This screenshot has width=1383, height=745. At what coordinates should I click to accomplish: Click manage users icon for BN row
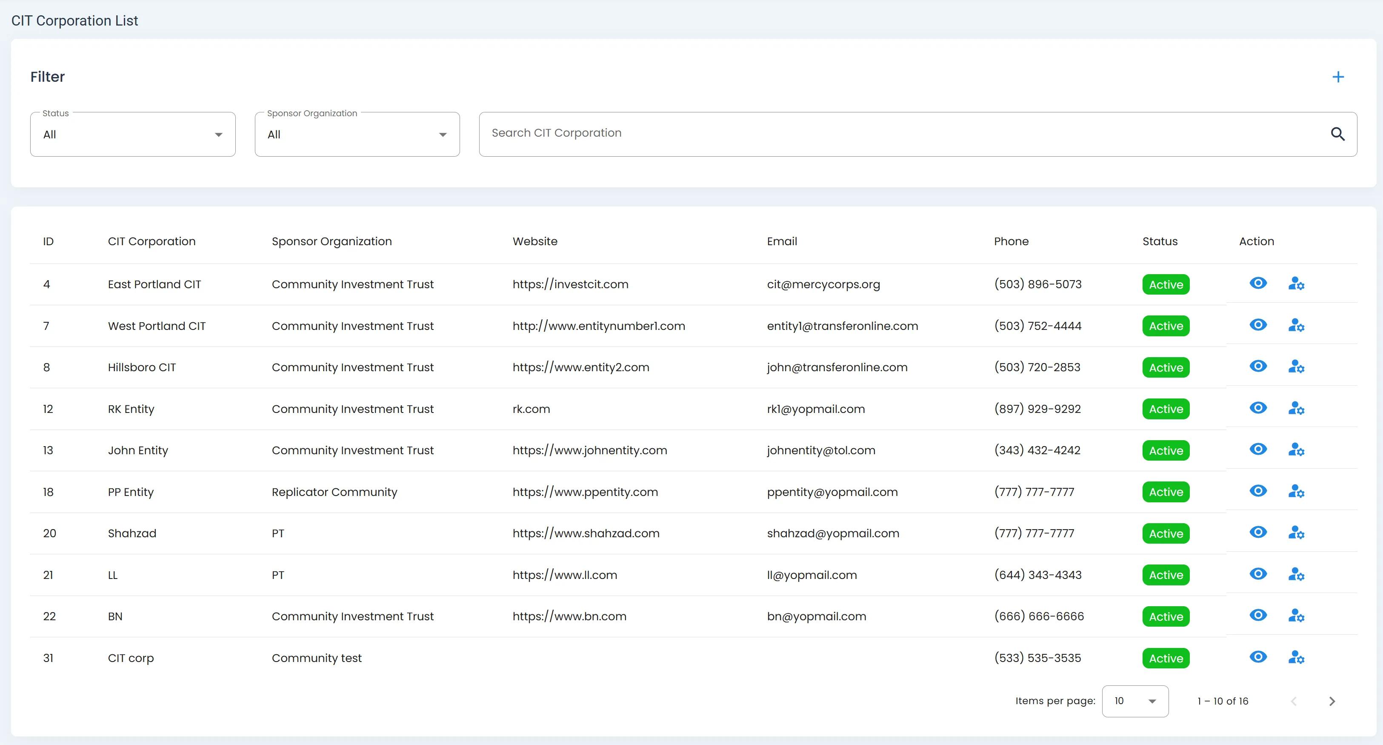pos(1296,616)
